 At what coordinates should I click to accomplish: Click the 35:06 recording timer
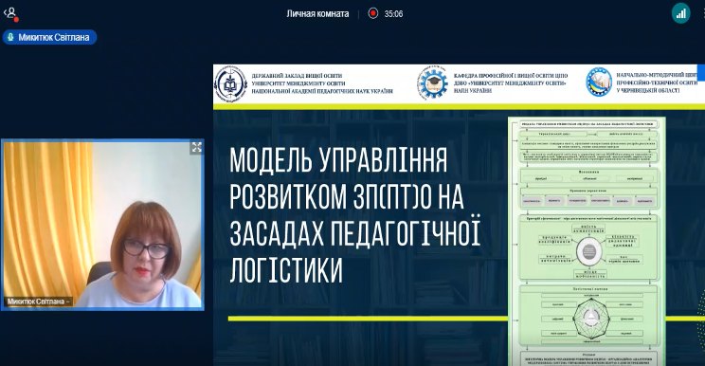coord(393,14)
